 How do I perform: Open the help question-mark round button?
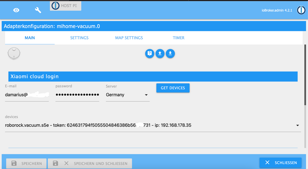(150, 54)
